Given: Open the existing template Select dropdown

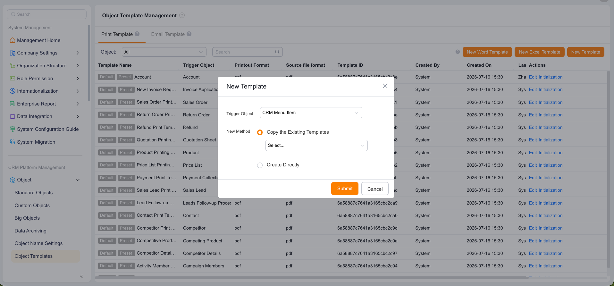Looking at the screenshot, I should tap(316, 146).
